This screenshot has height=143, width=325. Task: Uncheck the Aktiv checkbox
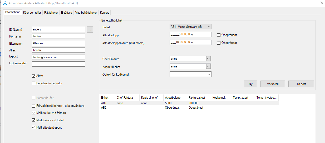pyautogui.click(x=33, y=76)
